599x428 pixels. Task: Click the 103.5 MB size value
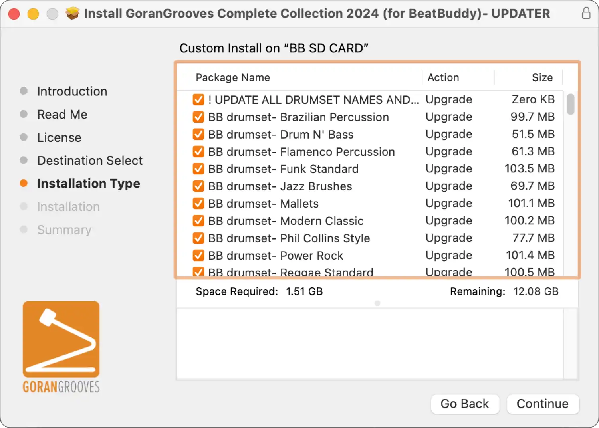coord(530,168)
